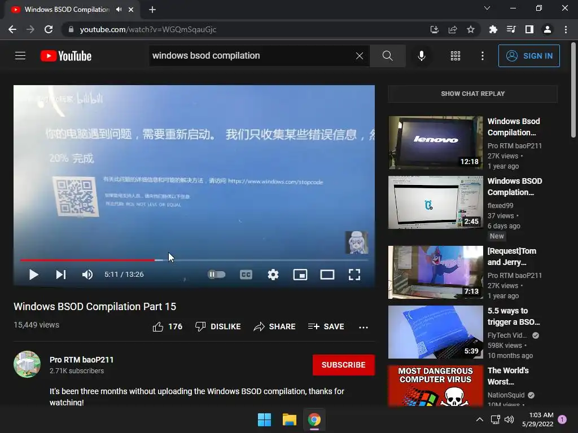
Task: Open the YouTube apps grid
Action: (456, 56)
